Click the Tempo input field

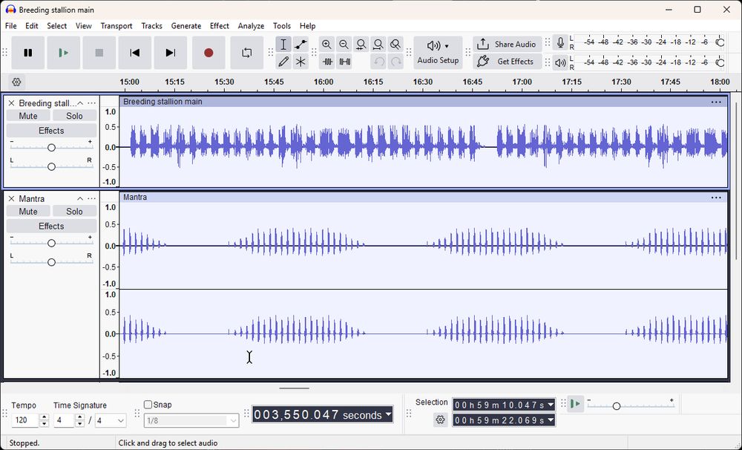pyautogui.click(x=24, y=420)
